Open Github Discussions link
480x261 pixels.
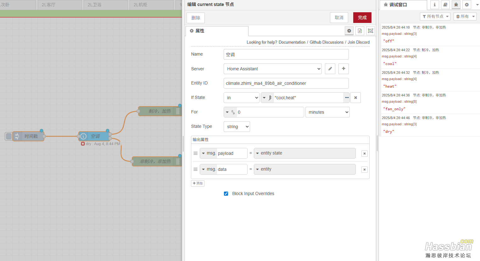coord(327,42)
